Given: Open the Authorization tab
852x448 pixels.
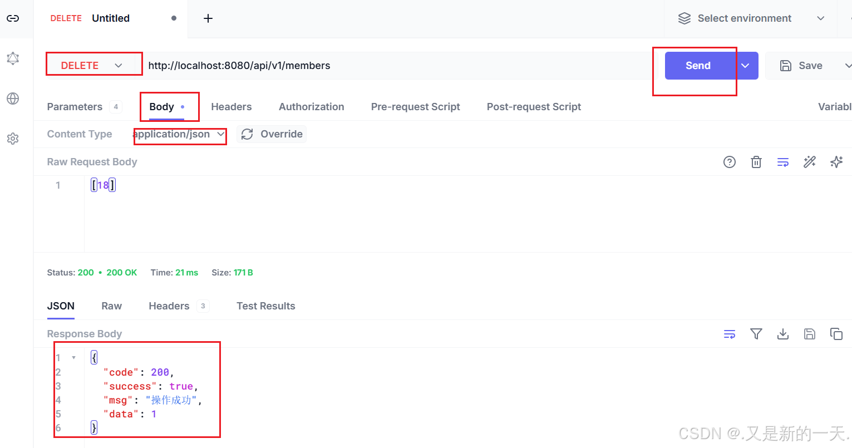Looking at the screenshot, I should point(312,107).
